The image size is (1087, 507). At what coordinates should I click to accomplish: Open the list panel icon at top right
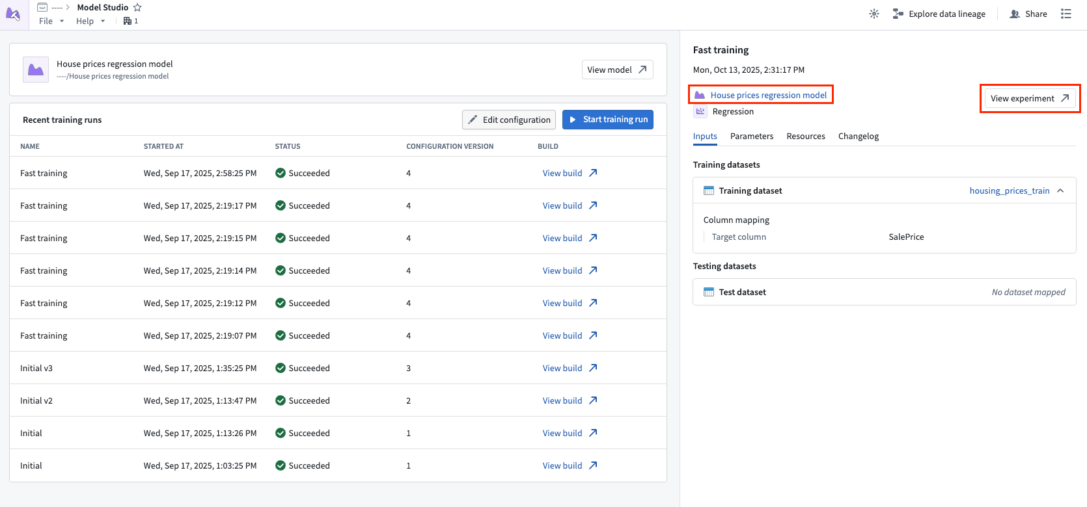coord(1066,14)
